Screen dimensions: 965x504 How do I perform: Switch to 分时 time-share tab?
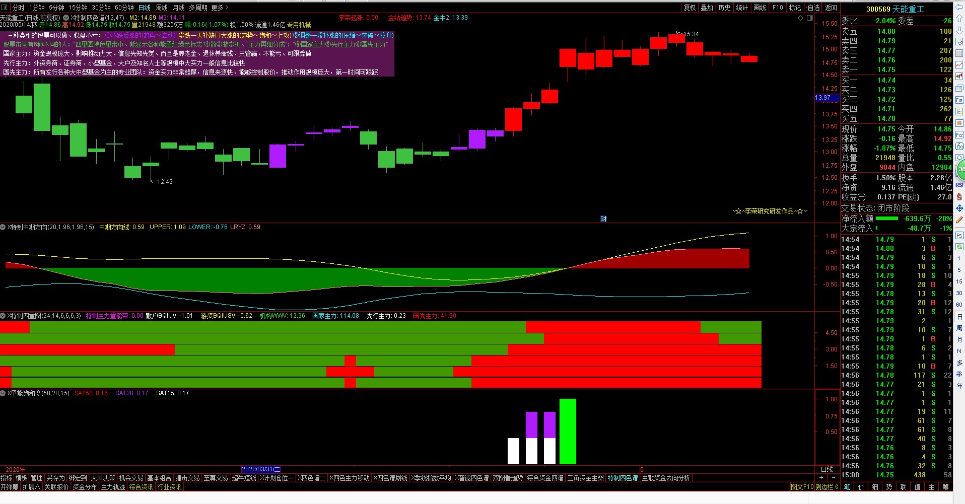pyautogui.click(x=19, y=8)
